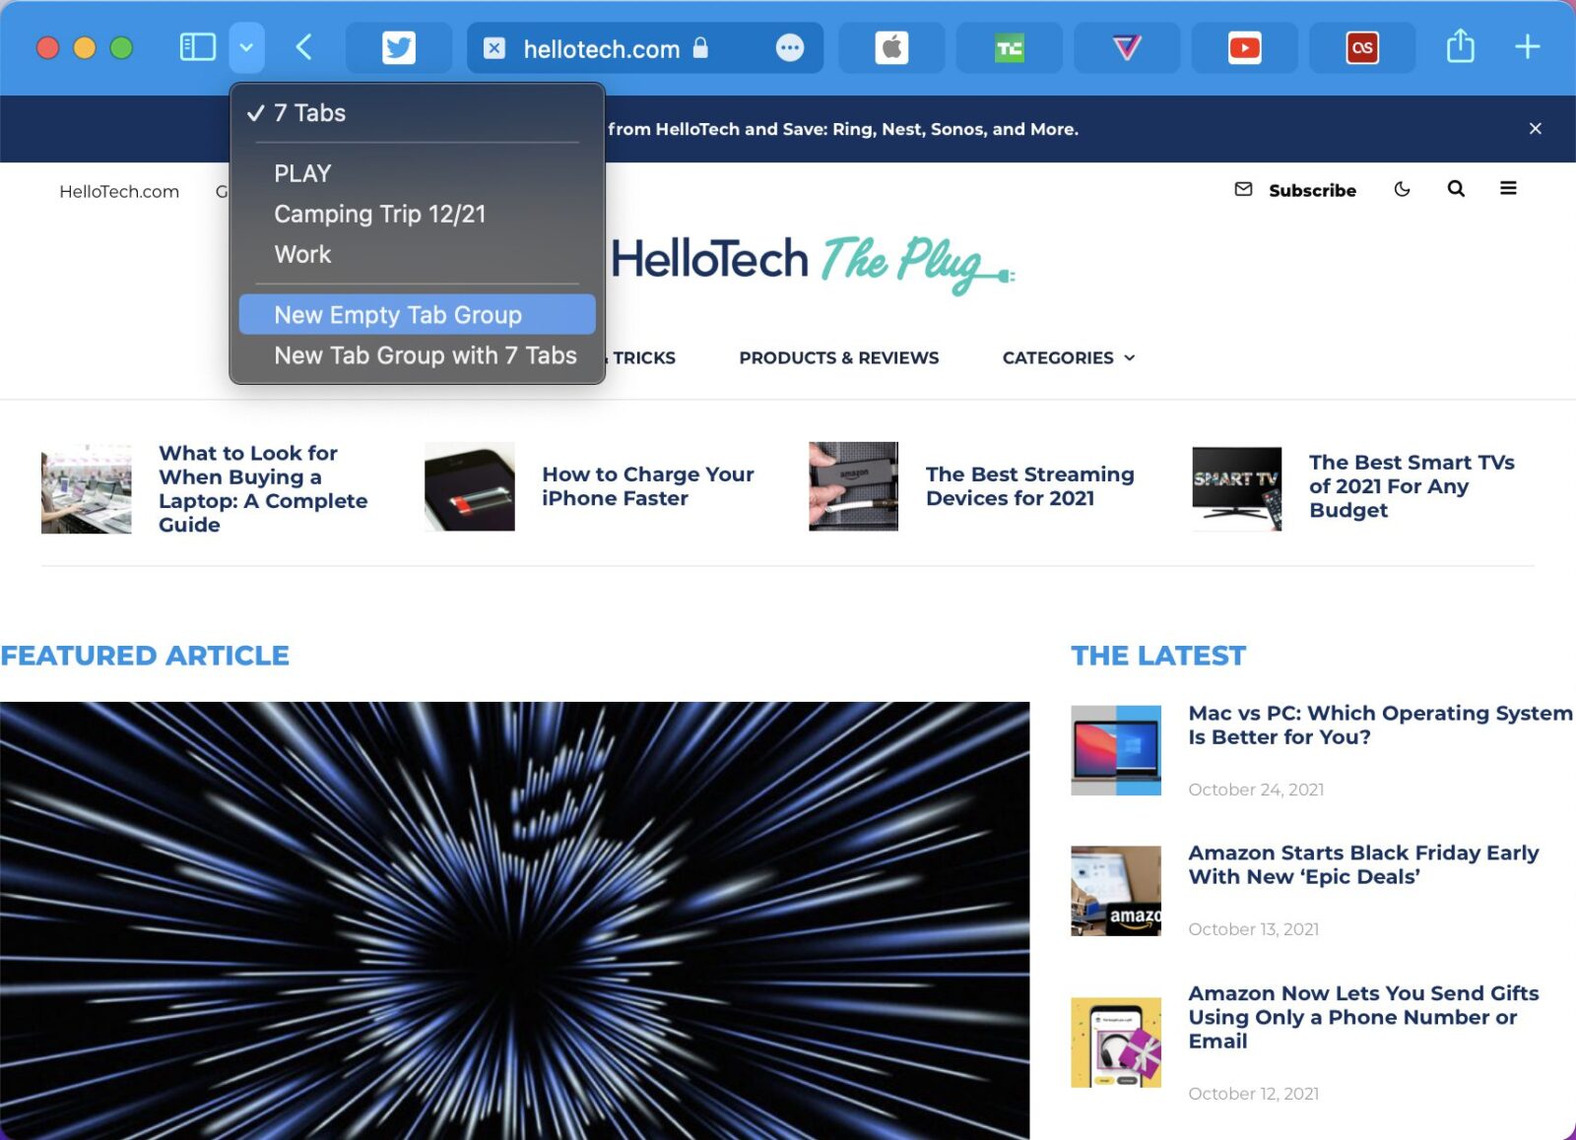The width and height of the screenshot is (1576, 1140).
Task: Click the Products & Reviews nav link
Action: click(x=838, y=358)
